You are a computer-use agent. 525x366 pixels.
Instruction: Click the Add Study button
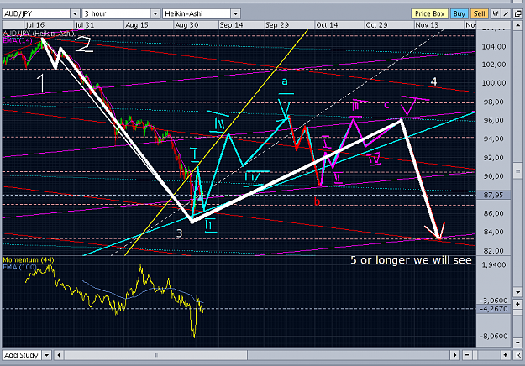click(x=22, y=355)
